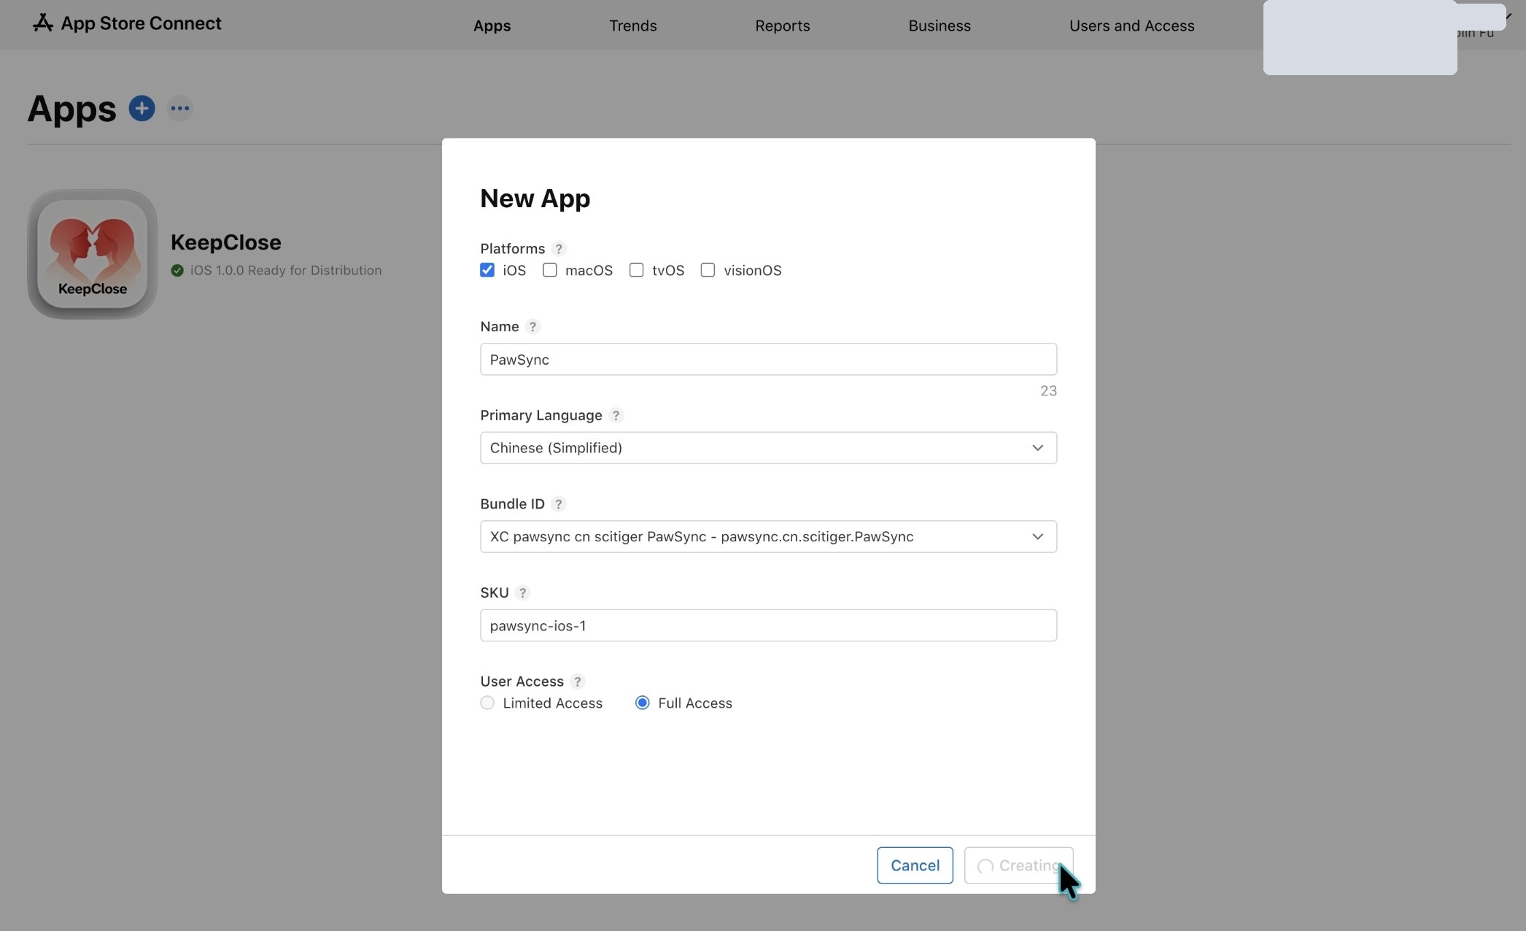This screenshot has height=931, width=1526.
Task: Click the iOS 1.0.0 Ready for Distribution status
Action: click(x=286, y=271)
